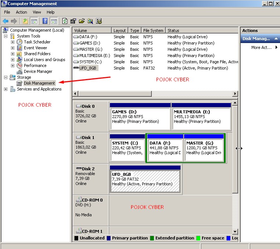Click the open folder toolbar icon

coord(82,21)
